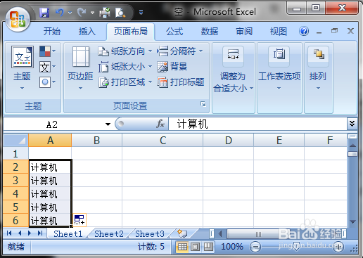Click the vertical scrollbar down arrow
Image resolution: width=363 pixels, height=258 pixels.
(x=352, y=221)
